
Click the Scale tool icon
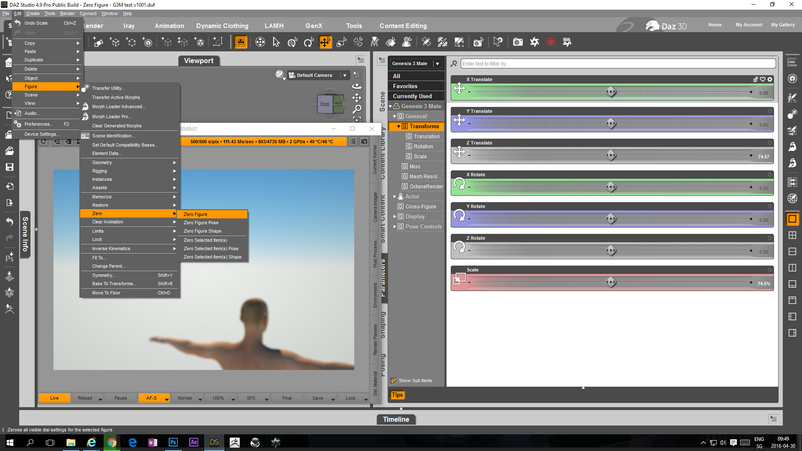coord(342,42)
